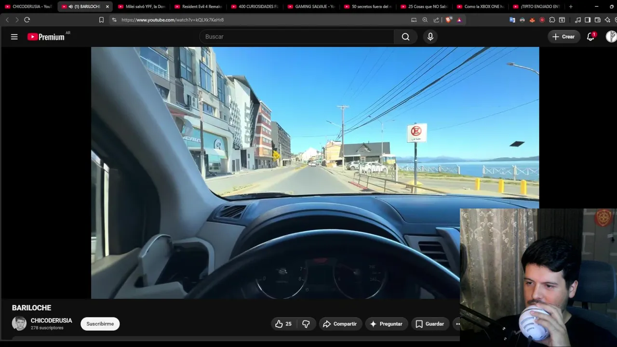Click the CHICODERUSIA channel avatar
617x347 pixels.
19,323
